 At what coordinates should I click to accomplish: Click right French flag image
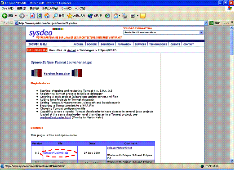tap(77, 73)
